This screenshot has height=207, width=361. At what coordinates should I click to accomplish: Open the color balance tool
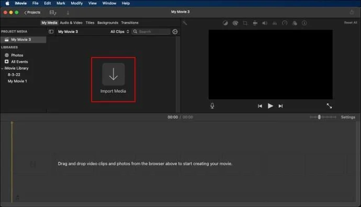pyautogui.click(x=225, y=23)
